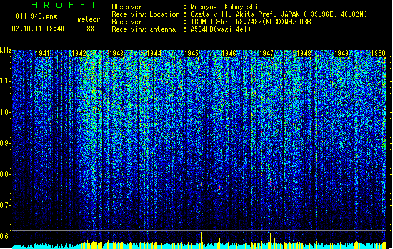Click the Observer label
The height and width of the screenshot is (249, 393).
127,7
